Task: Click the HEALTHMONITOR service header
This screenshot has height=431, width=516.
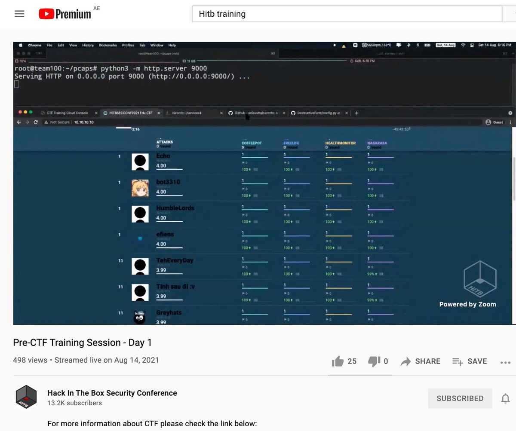Action: point(341,143)
